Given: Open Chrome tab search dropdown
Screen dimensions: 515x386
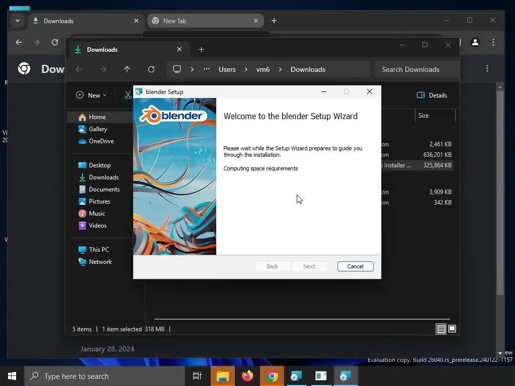Looking at the screenshot, I should click(x=18, y=21).
